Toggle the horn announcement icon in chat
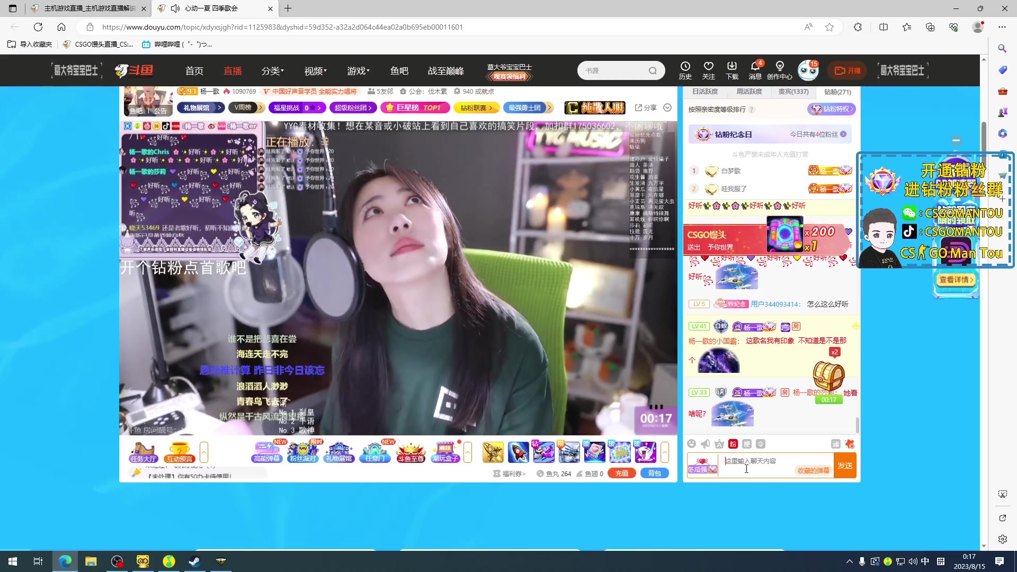 click(x=705, y=444)
